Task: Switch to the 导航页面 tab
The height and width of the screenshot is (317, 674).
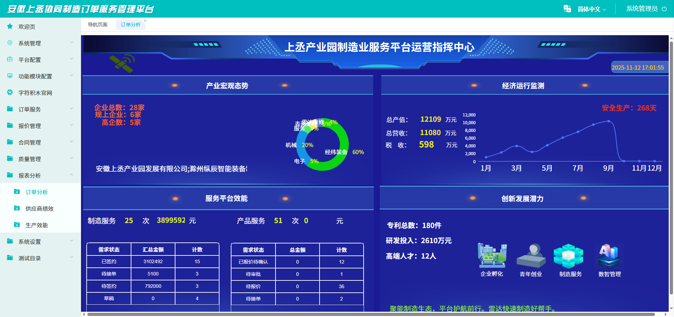Action: coord(98,25)
